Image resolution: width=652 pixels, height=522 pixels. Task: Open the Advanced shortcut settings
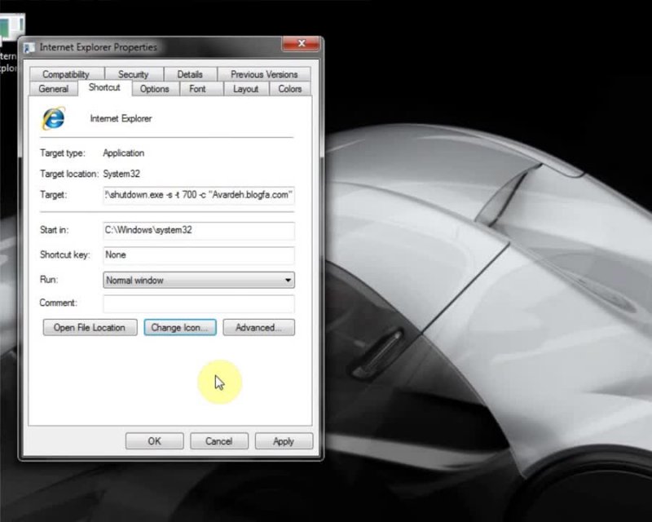258,327
